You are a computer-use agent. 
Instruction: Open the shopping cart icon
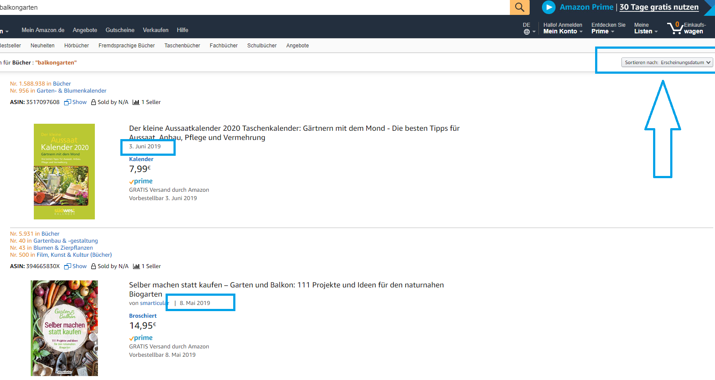(675, 28)
